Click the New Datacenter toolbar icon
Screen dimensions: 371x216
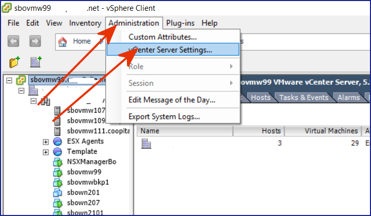(x=36, y=62)
